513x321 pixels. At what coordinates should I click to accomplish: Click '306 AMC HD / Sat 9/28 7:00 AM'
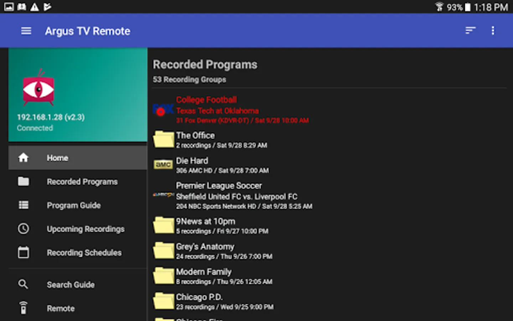[x=222, y=170]
